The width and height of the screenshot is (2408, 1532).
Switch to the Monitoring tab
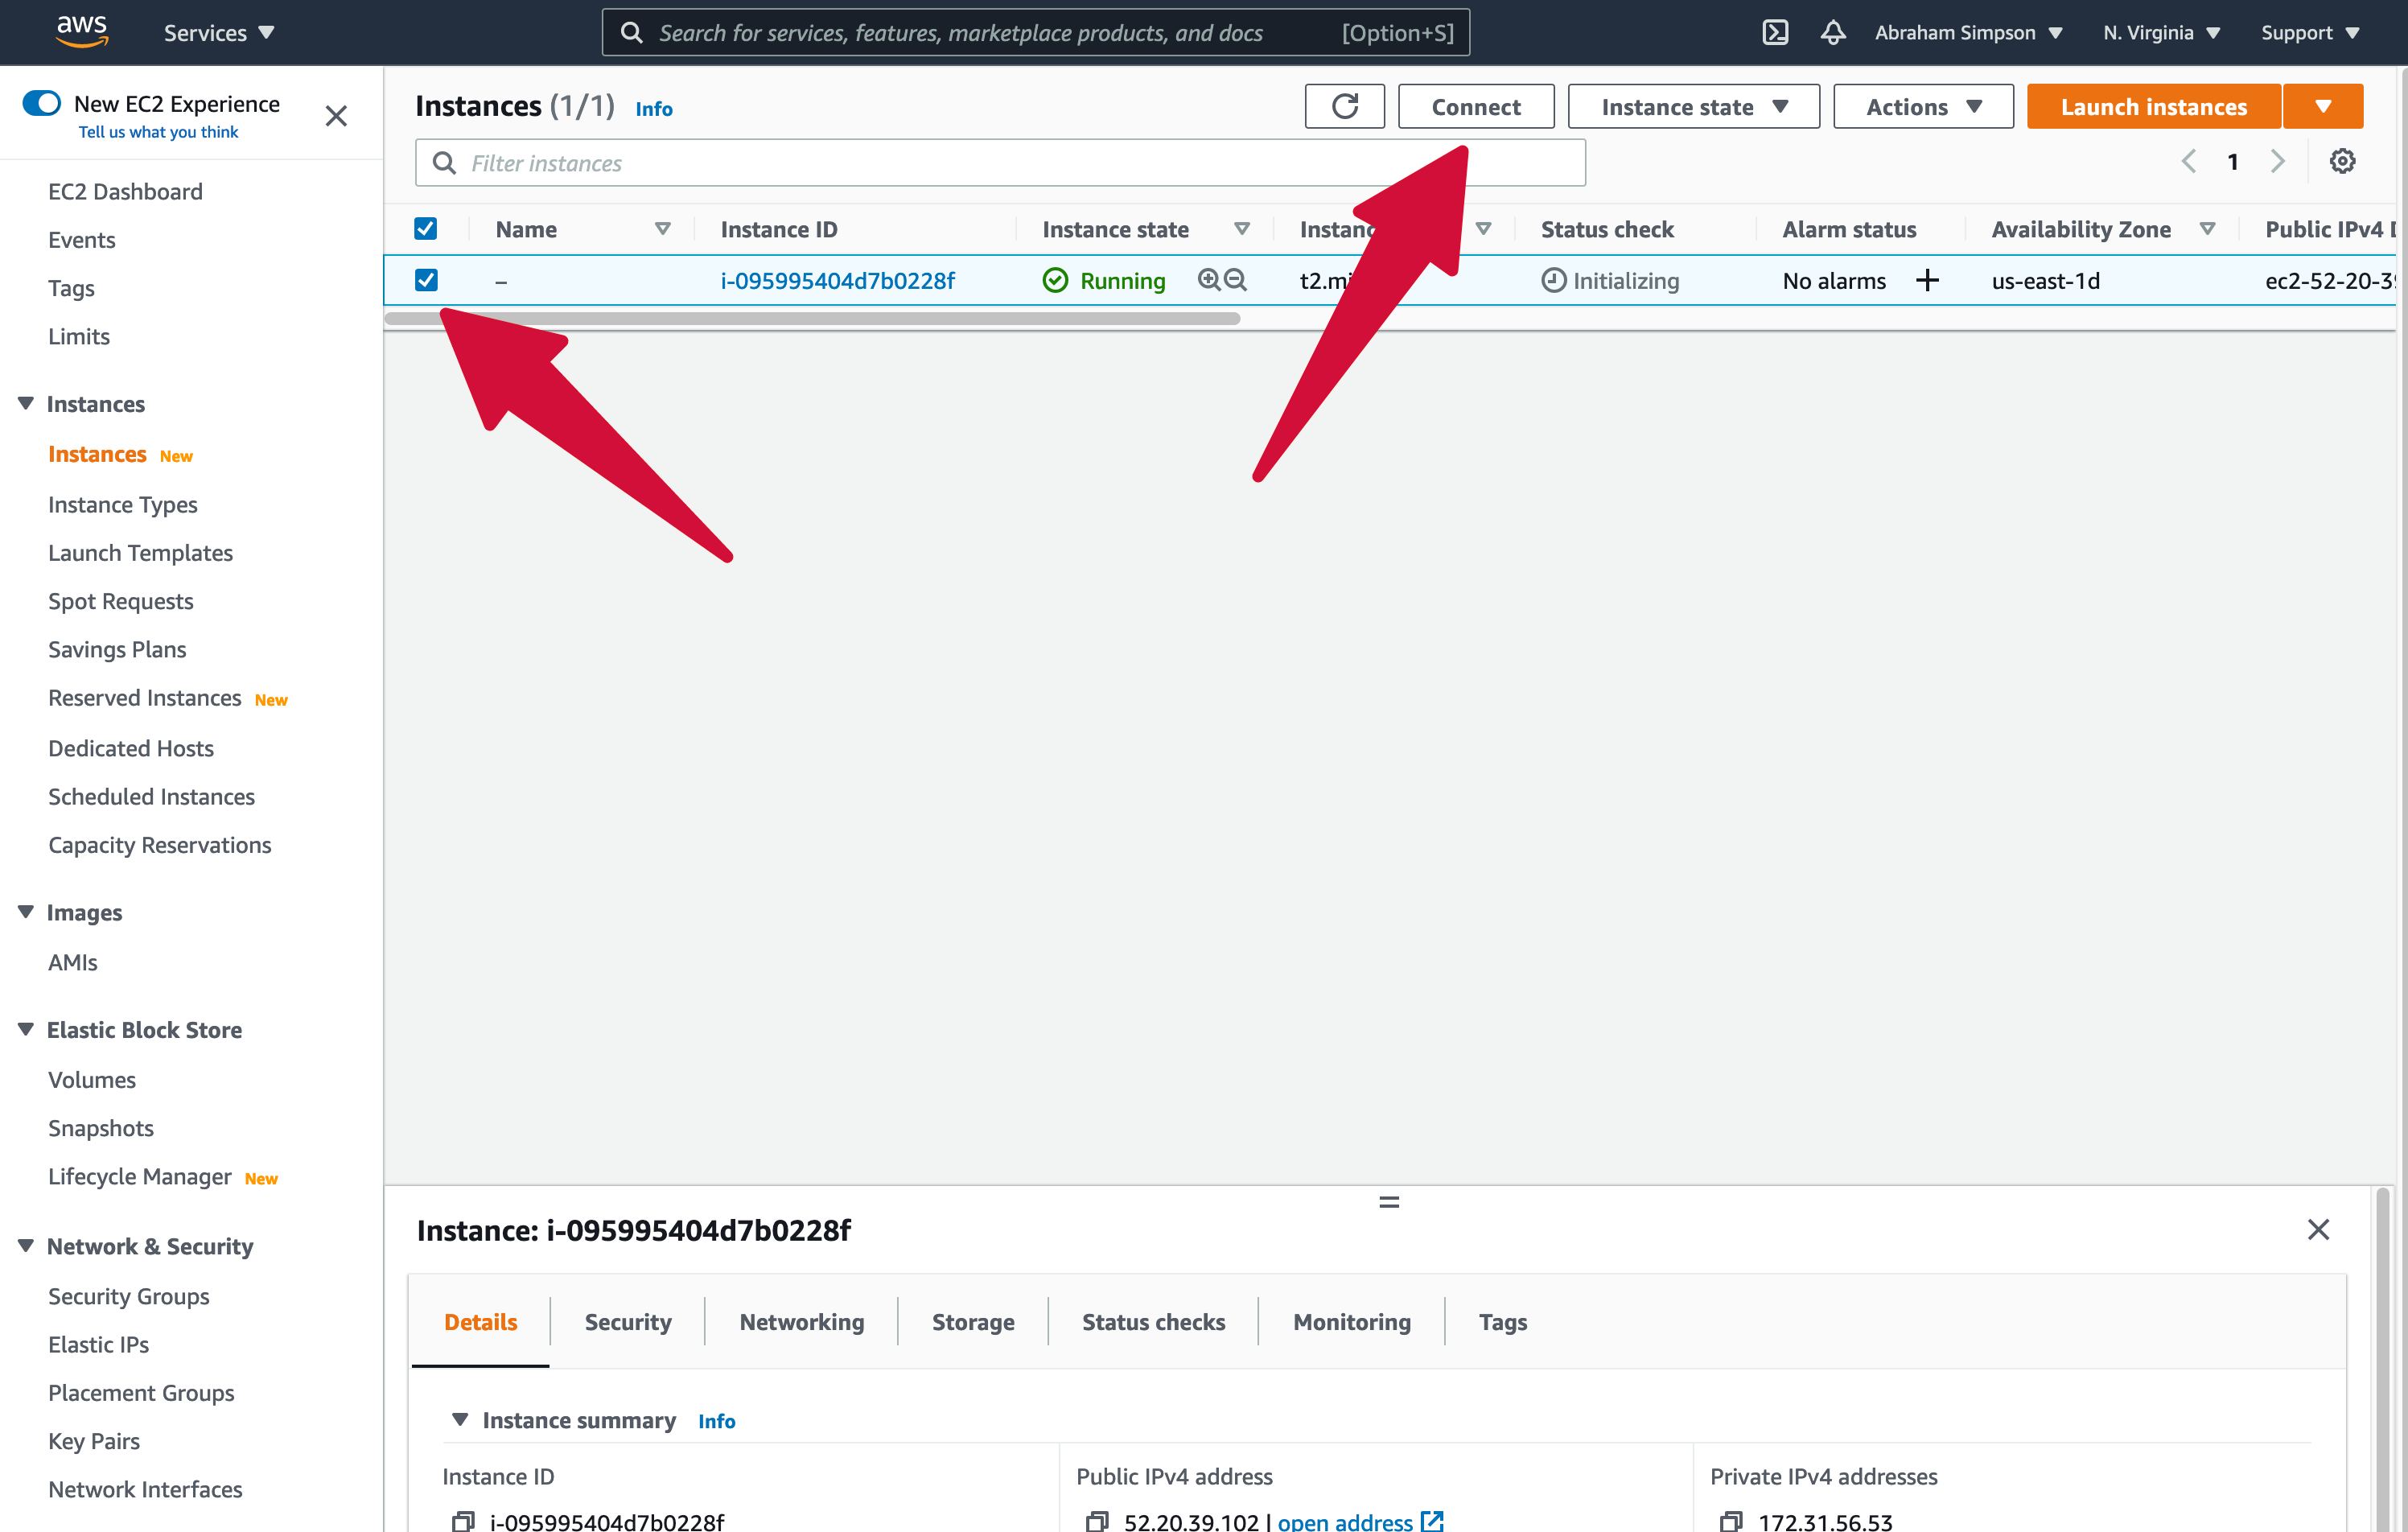[x=1351, y=1321]
